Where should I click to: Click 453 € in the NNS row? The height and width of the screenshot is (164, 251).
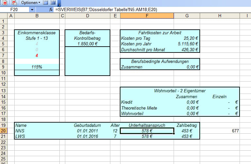pos(187,131)
